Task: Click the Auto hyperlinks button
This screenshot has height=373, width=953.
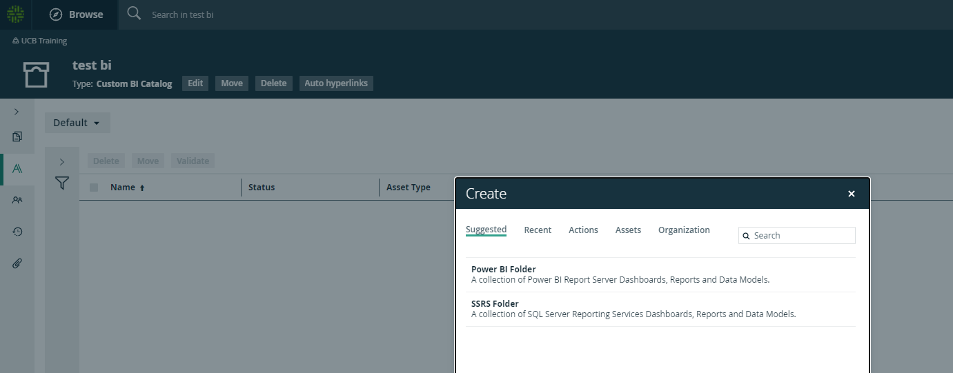Action: pyautogui.click(x=337, y=83)
